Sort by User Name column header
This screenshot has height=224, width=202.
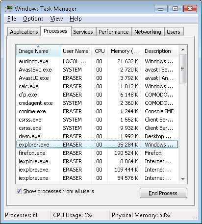point(76,51)
